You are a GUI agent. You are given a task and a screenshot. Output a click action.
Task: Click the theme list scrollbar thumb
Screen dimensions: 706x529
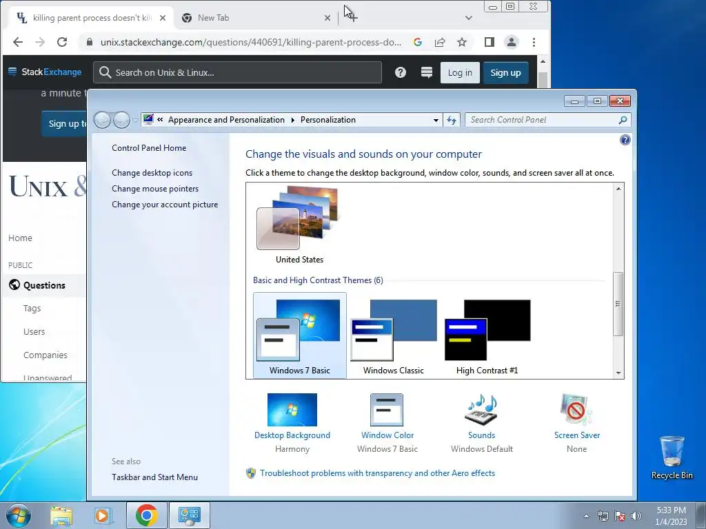tap(618, 304)
